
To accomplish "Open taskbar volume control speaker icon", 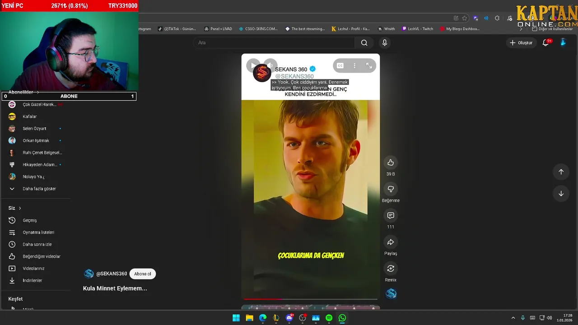I will pyautogui.click(x=549, y=318).
